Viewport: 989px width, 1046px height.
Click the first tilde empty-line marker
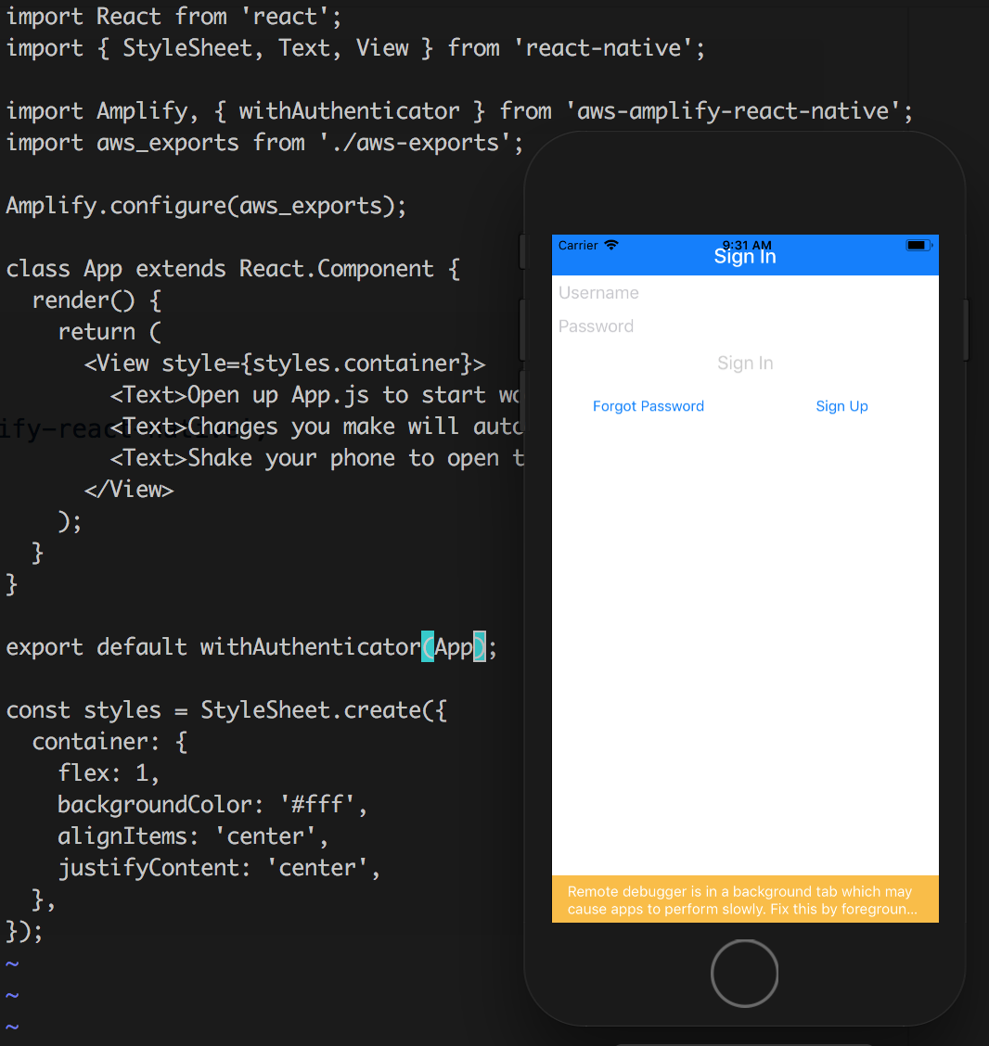click(x=12, y=964)
